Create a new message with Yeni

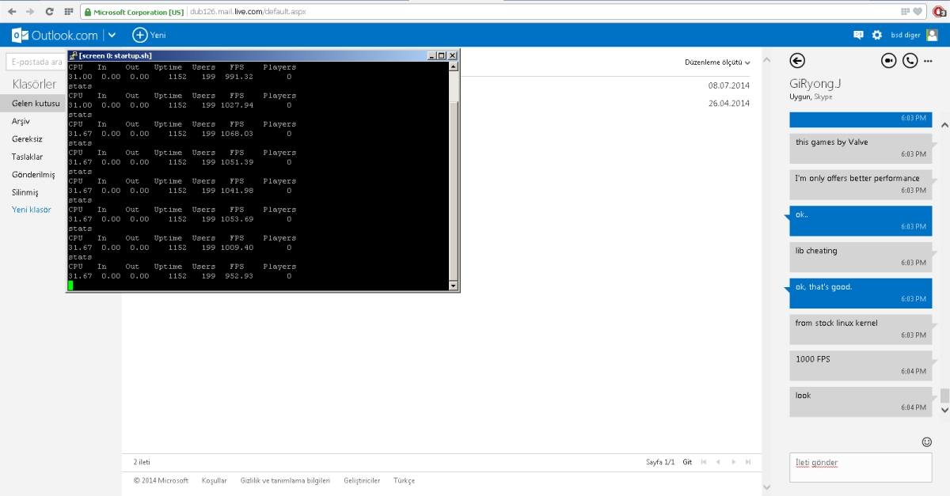point(149,35)
